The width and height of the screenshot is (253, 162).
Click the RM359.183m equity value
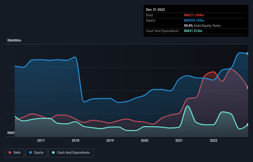pos(194,20)
